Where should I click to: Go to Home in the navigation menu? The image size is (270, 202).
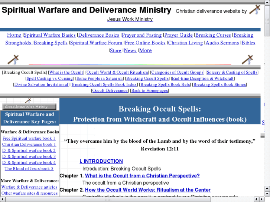[x=14, y=35]
